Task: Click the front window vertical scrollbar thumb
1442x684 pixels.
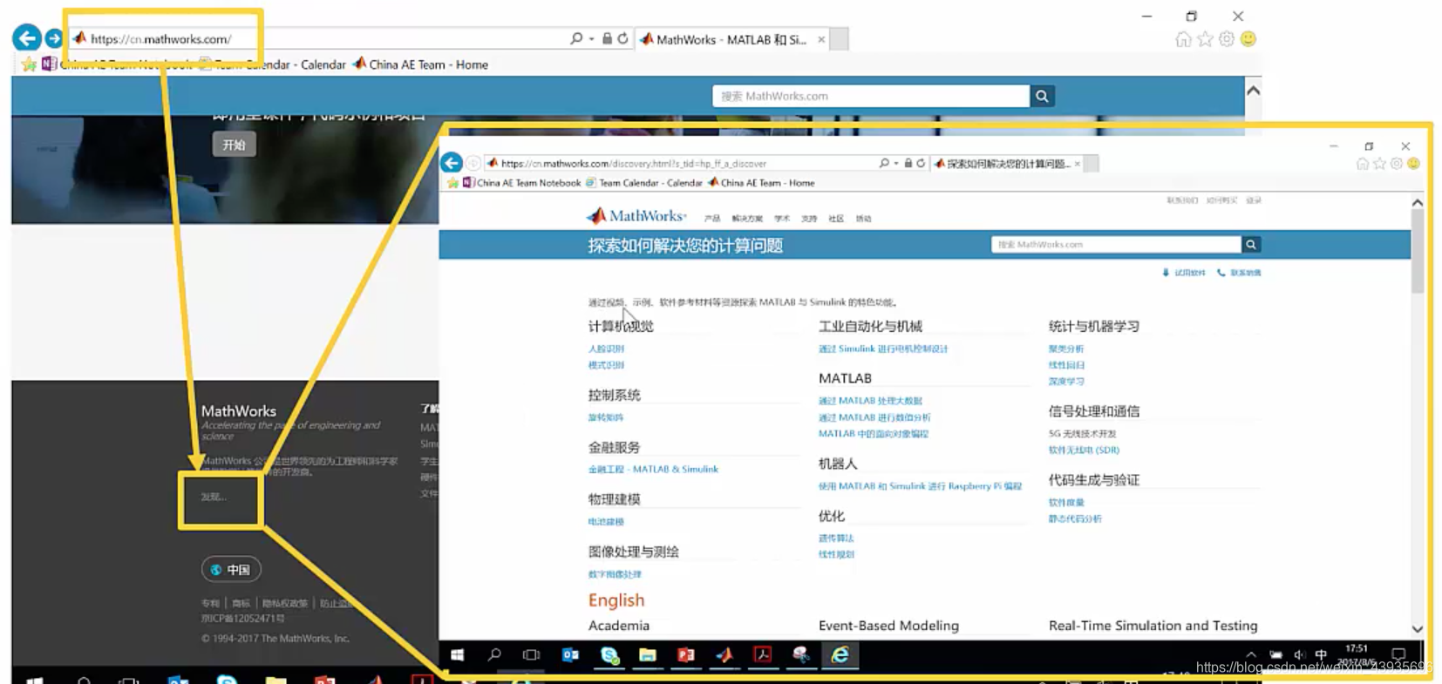Action: coord(1418,252)
